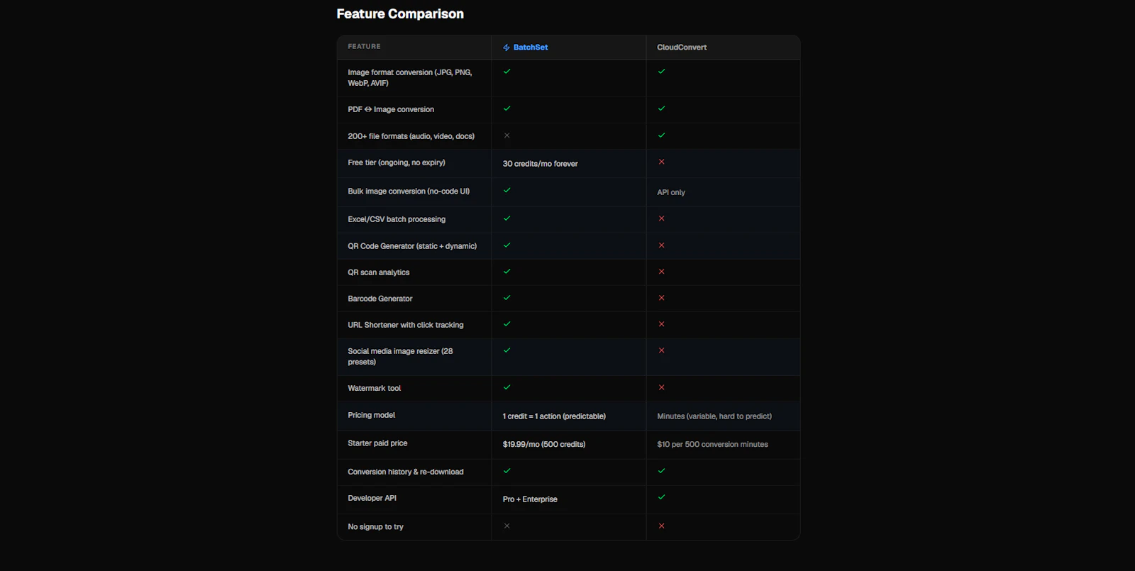This screenshot has height=571, width=1135.
Task: Click BatchSet checkmark for Watermark tool
Action: pos(507,387)
